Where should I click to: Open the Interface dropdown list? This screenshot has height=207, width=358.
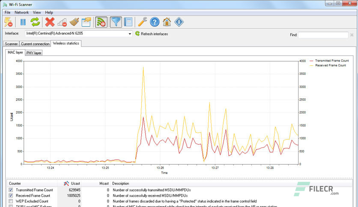click(x=130, y=34)
